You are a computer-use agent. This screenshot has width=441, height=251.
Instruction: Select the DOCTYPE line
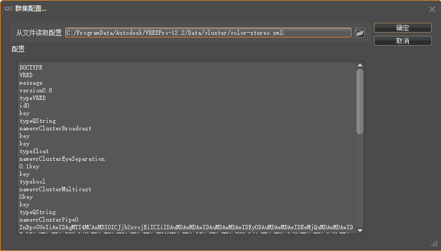click(31, 67)
